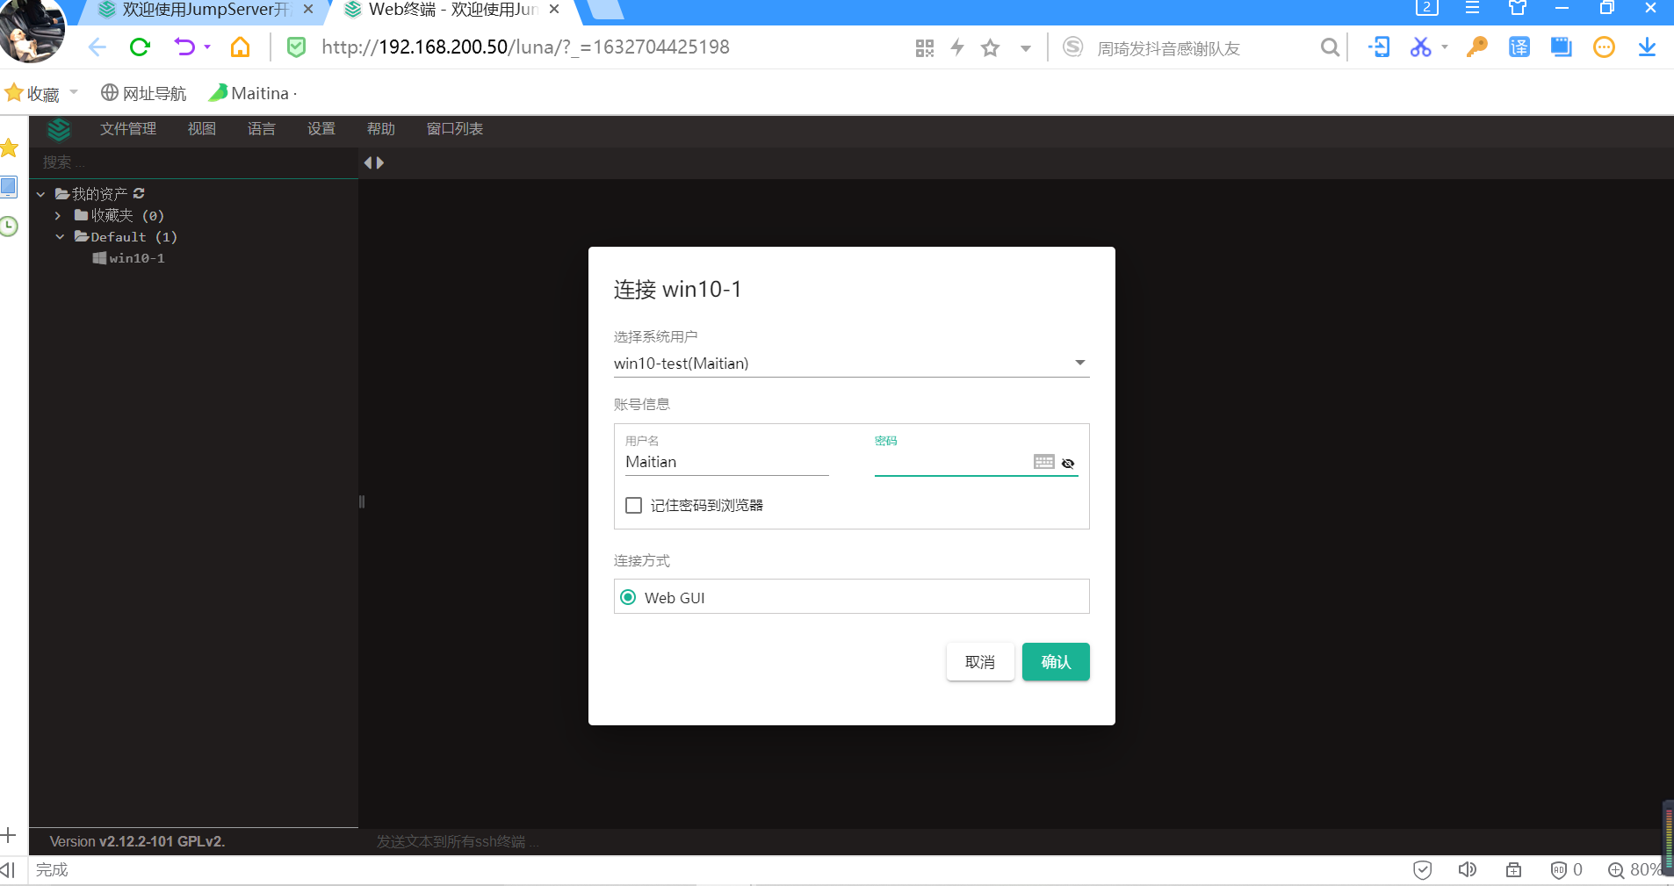Click the sidebar history clock icon

9,227
